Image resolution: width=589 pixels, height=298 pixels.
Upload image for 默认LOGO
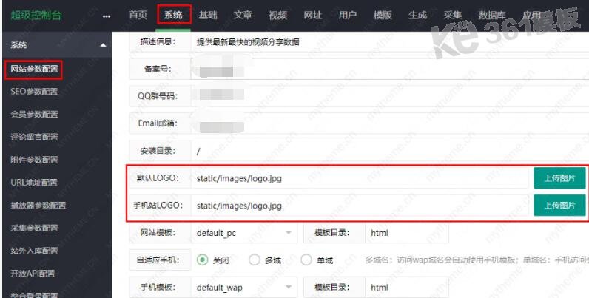(x=559, y=178)
